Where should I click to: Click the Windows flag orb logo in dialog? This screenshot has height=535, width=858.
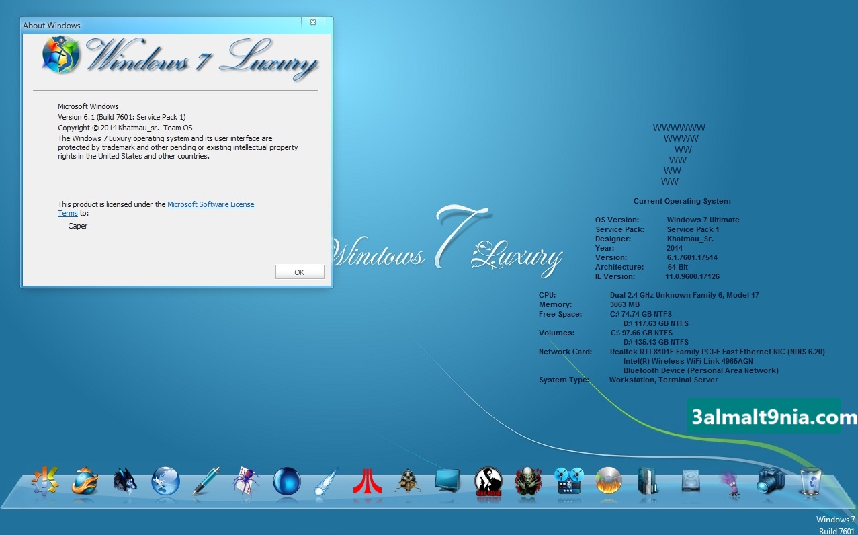[x=60, y=55]
